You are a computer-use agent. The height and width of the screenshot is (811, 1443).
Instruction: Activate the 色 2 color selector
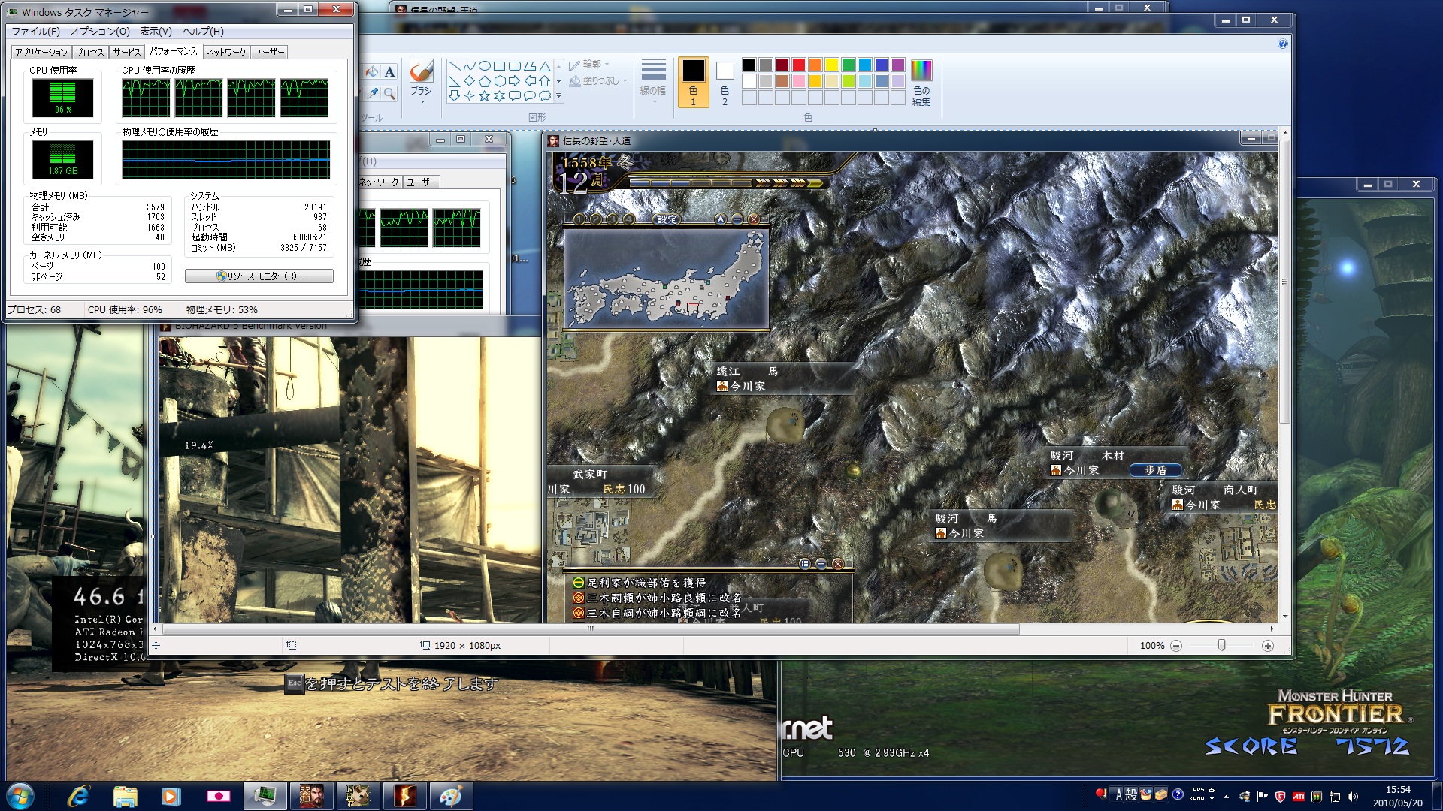point(725,82)
